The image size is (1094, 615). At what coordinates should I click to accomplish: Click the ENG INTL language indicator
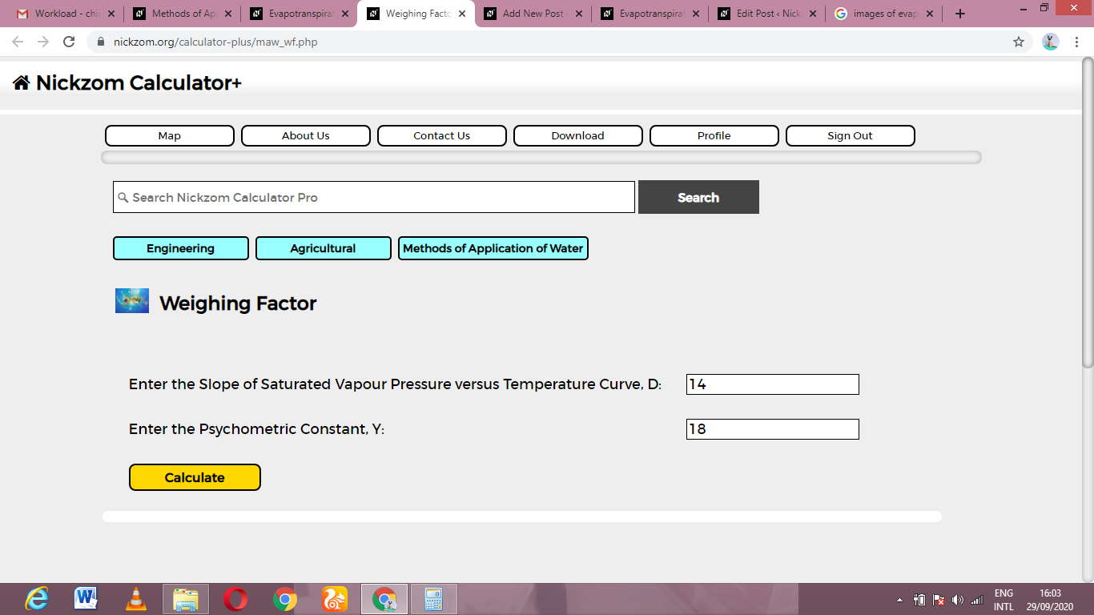click(x=1004, y=600)
